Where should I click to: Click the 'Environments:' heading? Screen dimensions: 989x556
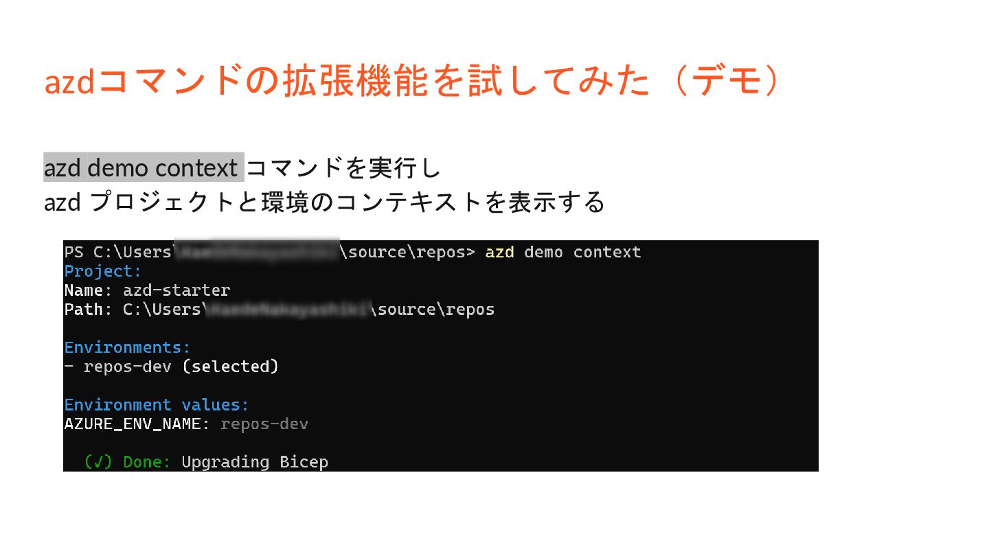(127, 347)
